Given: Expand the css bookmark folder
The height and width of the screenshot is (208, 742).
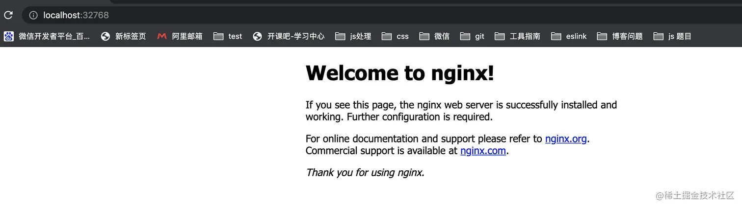Looking at the screenshot, I should [395, 36].
